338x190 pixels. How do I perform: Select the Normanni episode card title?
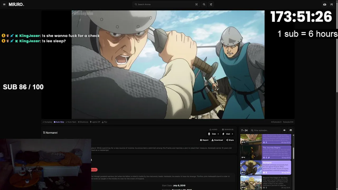[267, 163]
